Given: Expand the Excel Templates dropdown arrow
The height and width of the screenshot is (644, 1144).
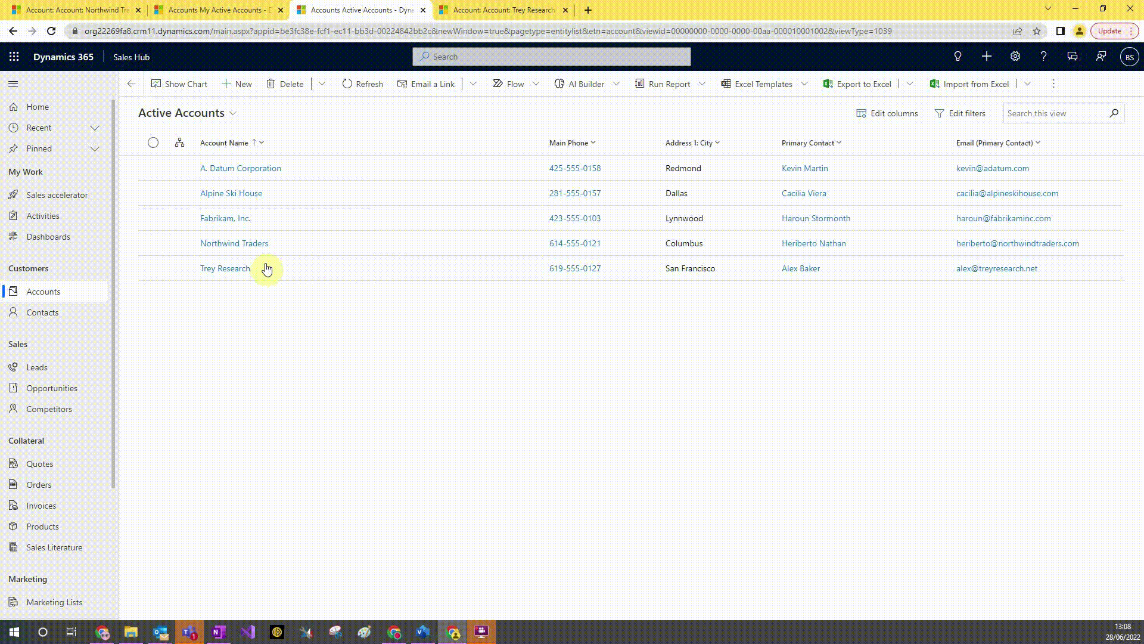Looking at the screenshot, I should [x=804, y=84].
